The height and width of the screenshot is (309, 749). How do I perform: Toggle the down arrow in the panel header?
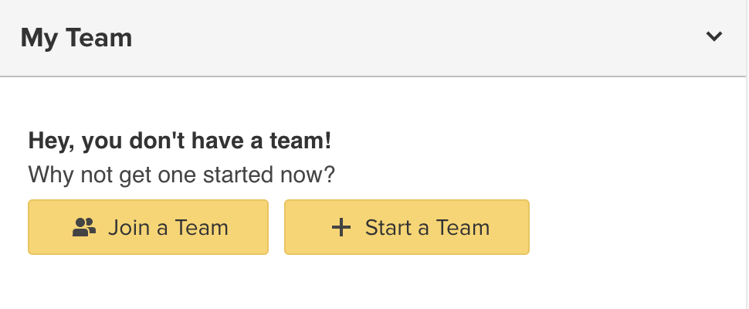point(714,36)
